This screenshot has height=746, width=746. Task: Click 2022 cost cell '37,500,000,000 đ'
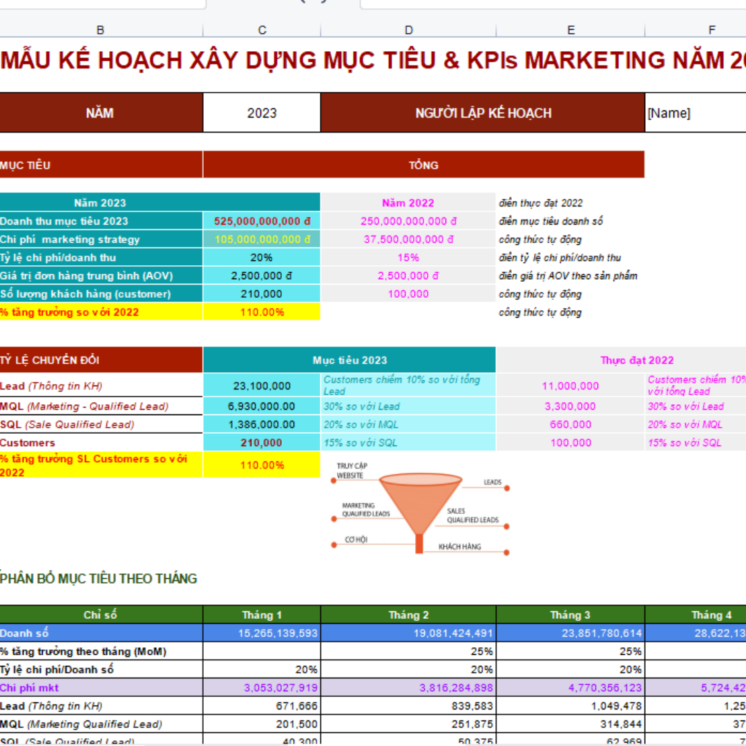point(408,239)
